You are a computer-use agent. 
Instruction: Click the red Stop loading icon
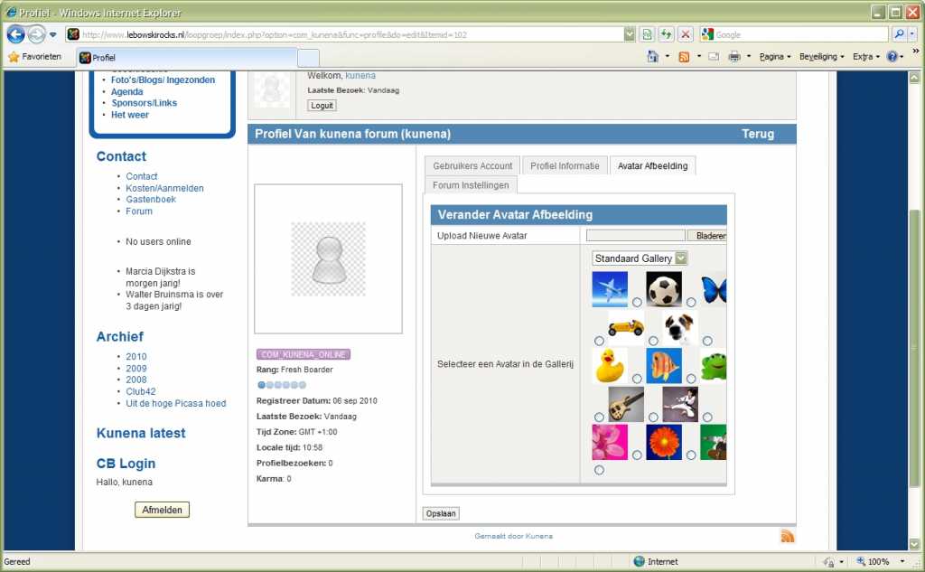686,34
